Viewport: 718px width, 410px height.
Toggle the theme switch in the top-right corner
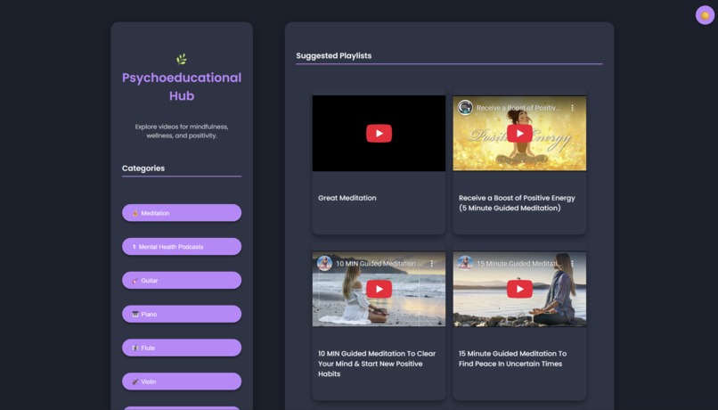tap(705, 15)
